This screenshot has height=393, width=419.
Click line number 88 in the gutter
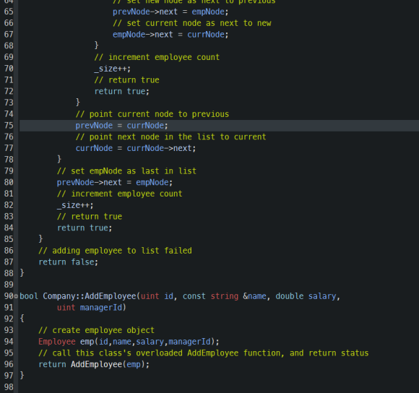9,273
